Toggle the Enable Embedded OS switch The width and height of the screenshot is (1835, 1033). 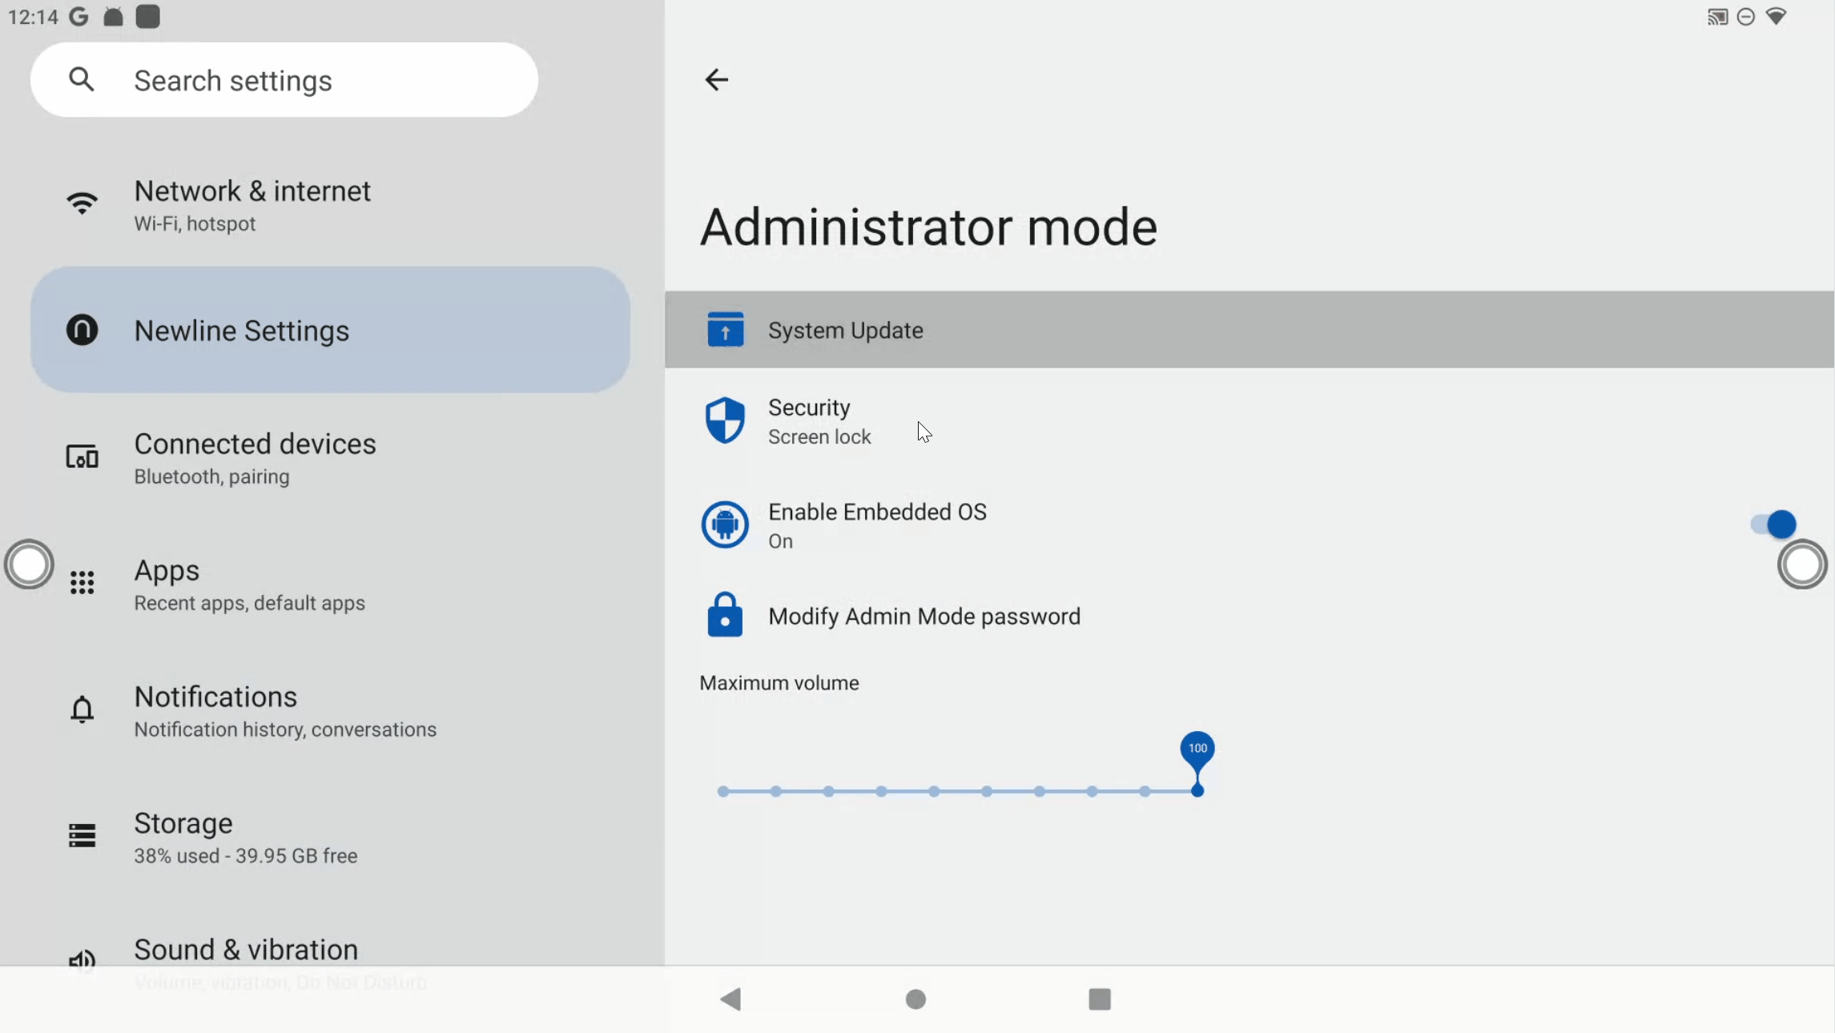click(1773, 525)
